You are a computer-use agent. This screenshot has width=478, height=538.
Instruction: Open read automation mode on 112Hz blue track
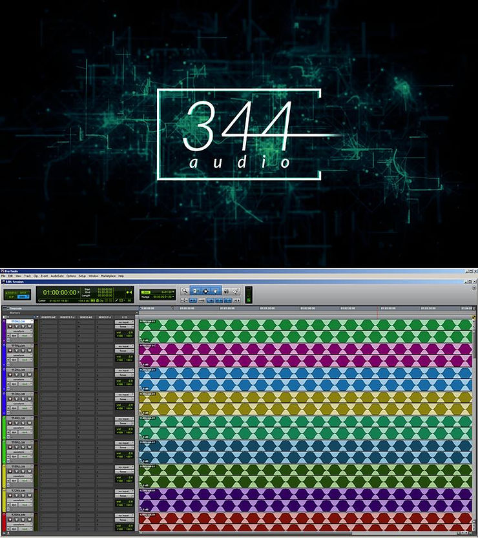click(25, 384)
